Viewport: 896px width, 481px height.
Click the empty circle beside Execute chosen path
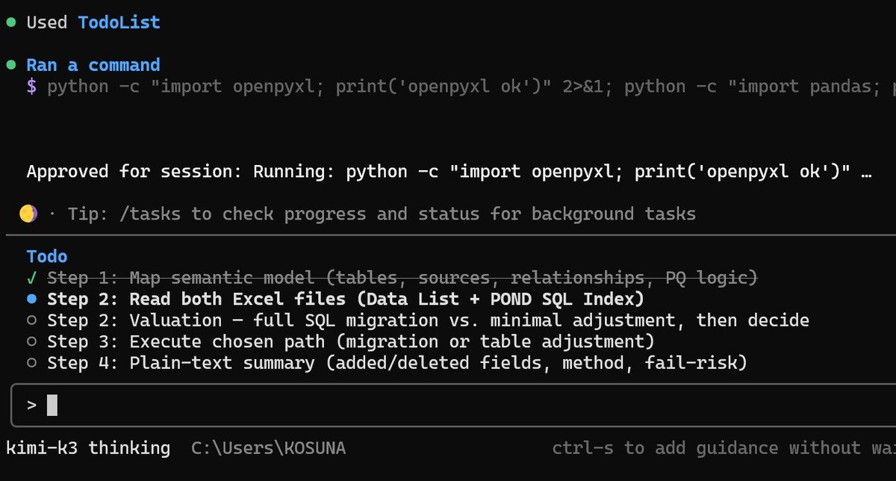31,342
